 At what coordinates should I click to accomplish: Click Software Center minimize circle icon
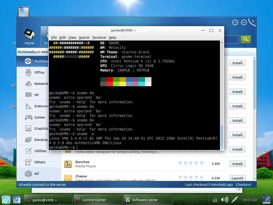(x=244, y=22)
